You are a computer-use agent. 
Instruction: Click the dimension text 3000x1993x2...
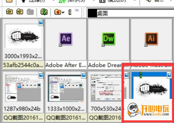(23, 56)
